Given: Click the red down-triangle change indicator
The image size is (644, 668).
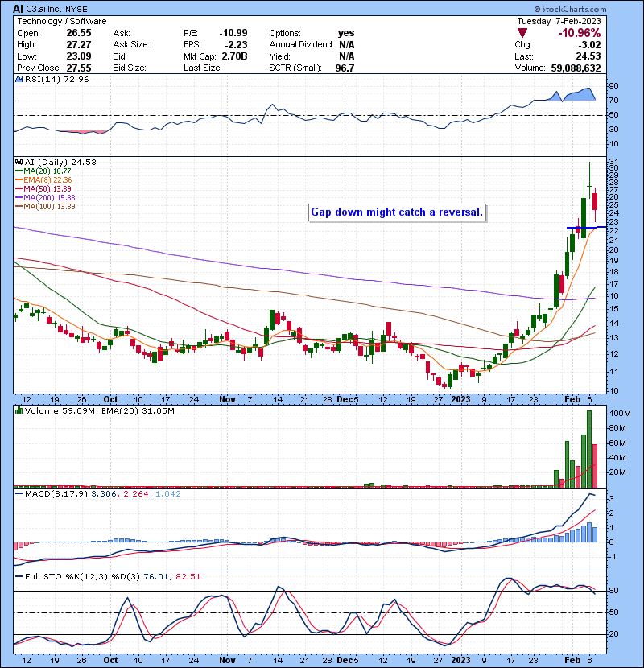Looking at the screenshot, I should (522, 33).
